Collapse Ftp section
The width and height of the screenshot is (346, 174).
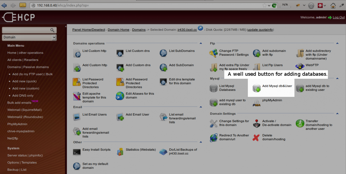coord(337,43)
